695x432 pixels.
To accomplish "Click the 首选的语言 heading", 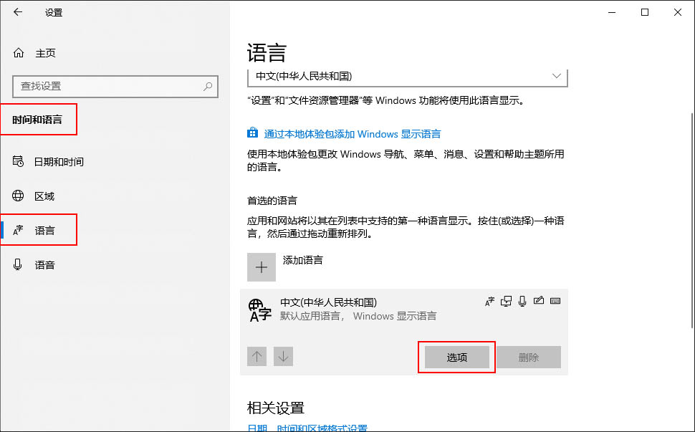I will click(272, 201).
